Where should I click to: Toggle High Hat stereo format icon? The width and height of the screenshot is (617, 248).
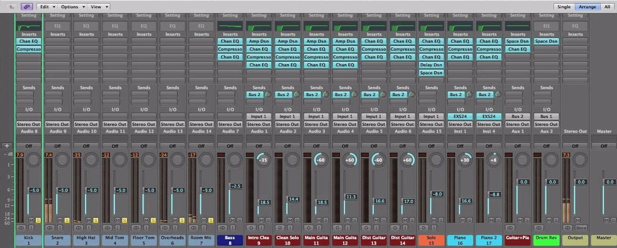click(78, 227)
